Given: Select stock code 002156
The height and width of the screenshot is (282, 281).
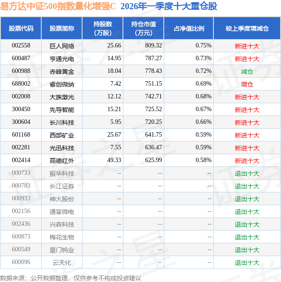Looking at the screenshot, I should pos(21,211).
